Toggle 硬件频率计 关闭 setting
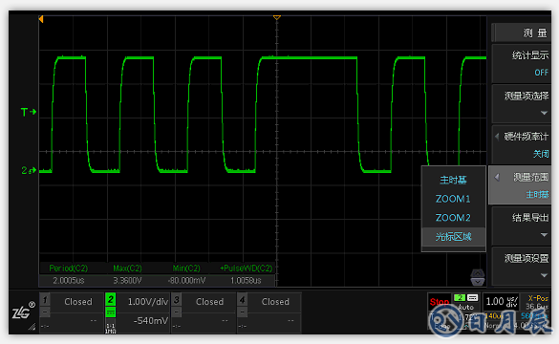 tap(522, 144)
